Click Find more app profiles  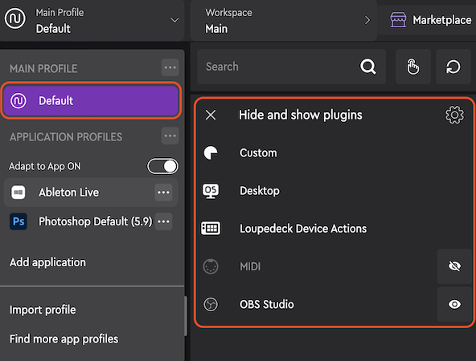[x=64, y=339]
